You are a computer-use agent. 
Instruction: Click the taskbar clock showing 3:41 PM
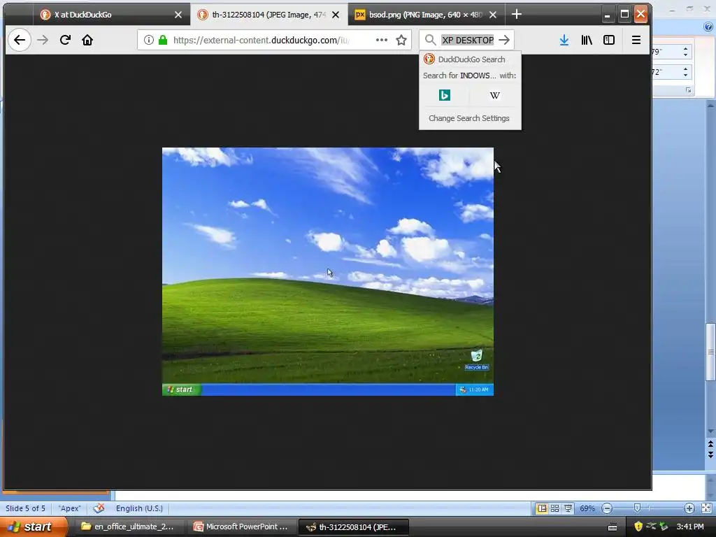[x=690, y=527]
